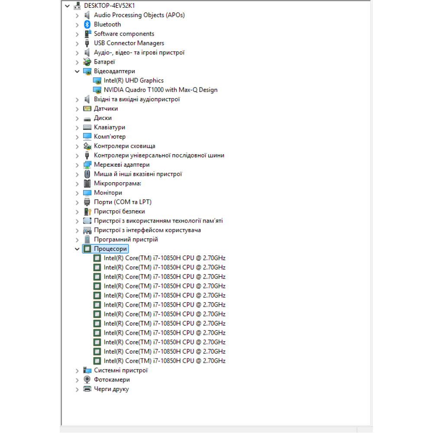Viewport: 433px width, 433px height.
Task: Select the Audio Processing Objects (APOs) item
Action: (x=139, y=15)
